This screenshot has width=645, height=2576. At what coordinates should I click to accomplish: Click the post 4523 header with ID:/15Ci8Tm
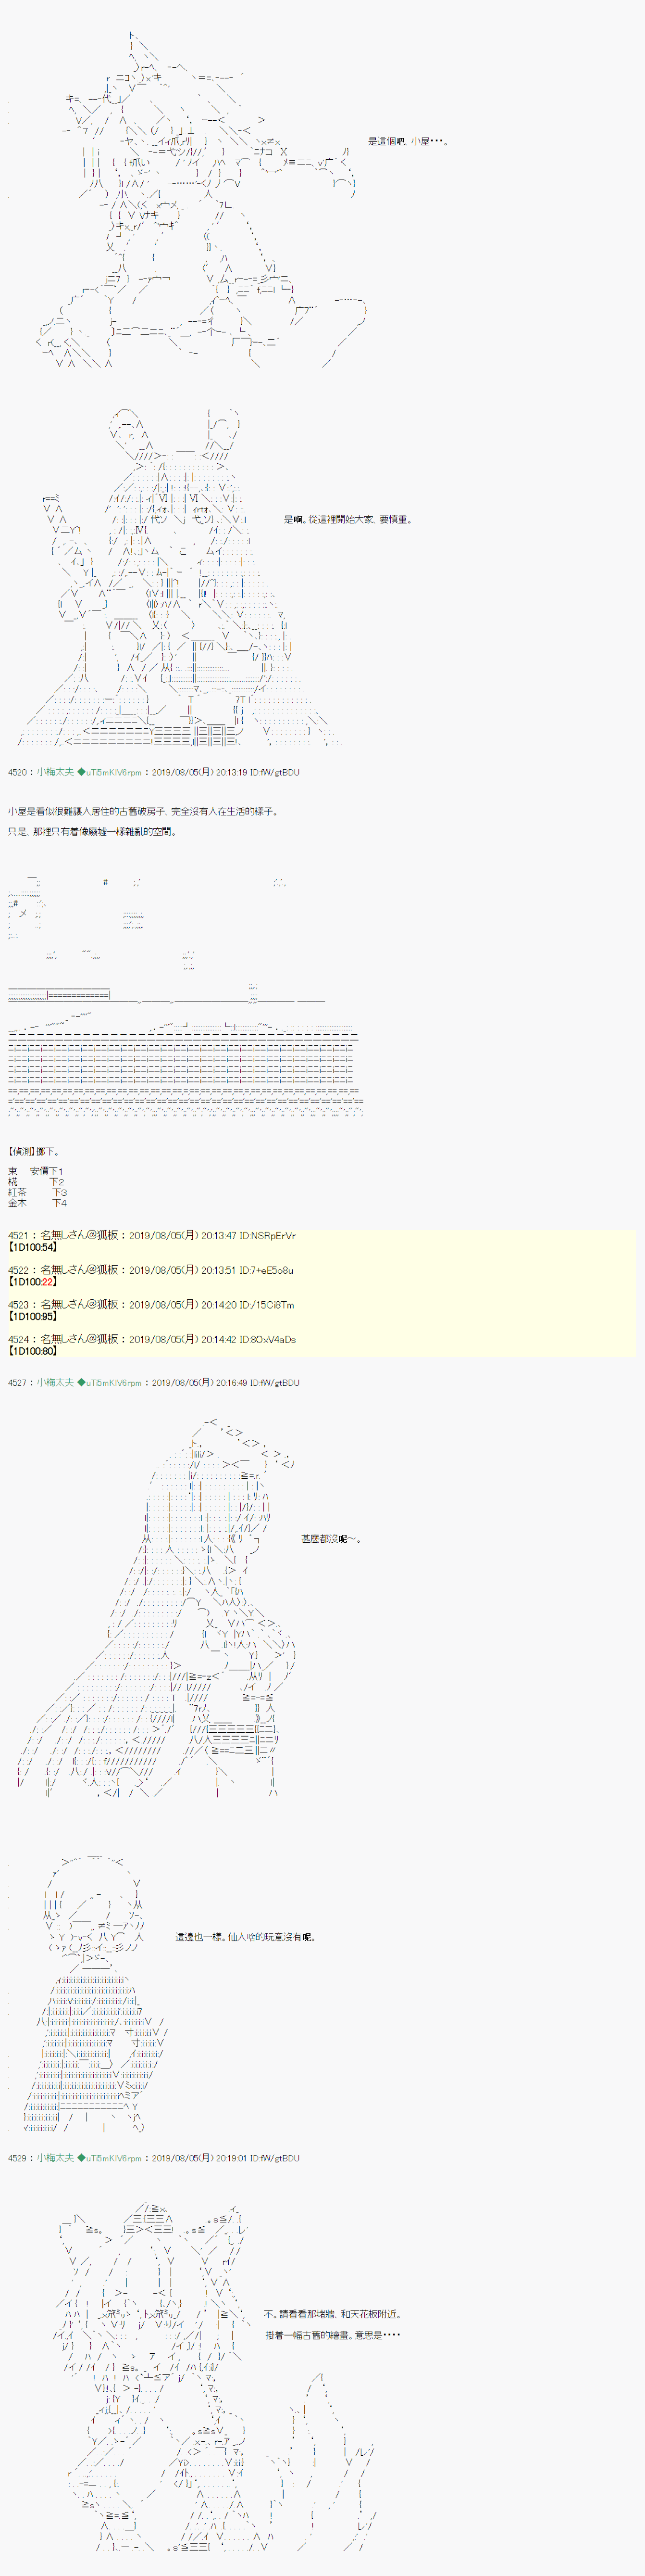151,1305
